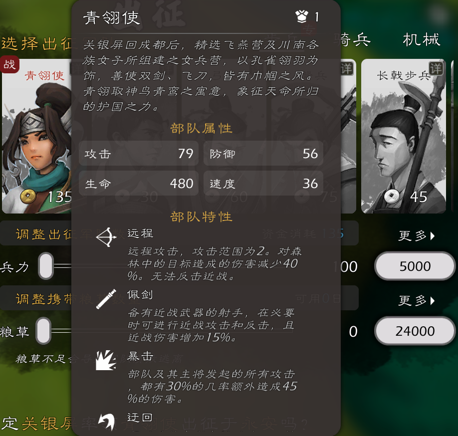Image resolution: width=458 pixels, height=436 pixels.
Task: Click the red 战 badge on 青翎使
Action: [9, 64]
